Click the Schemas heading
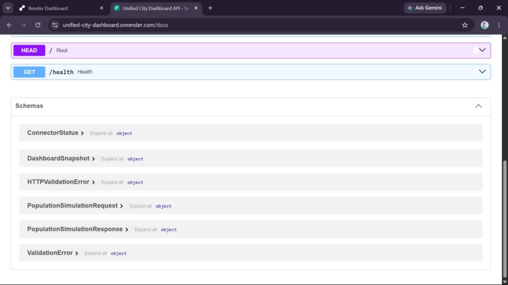 pyautogui.click(x=29, y=106)
